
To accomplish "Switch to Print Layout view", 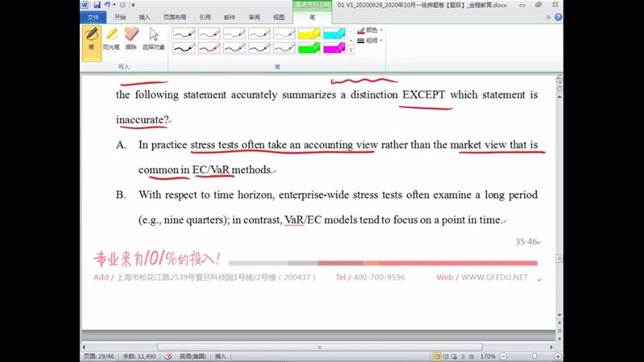I will [436, 356].
